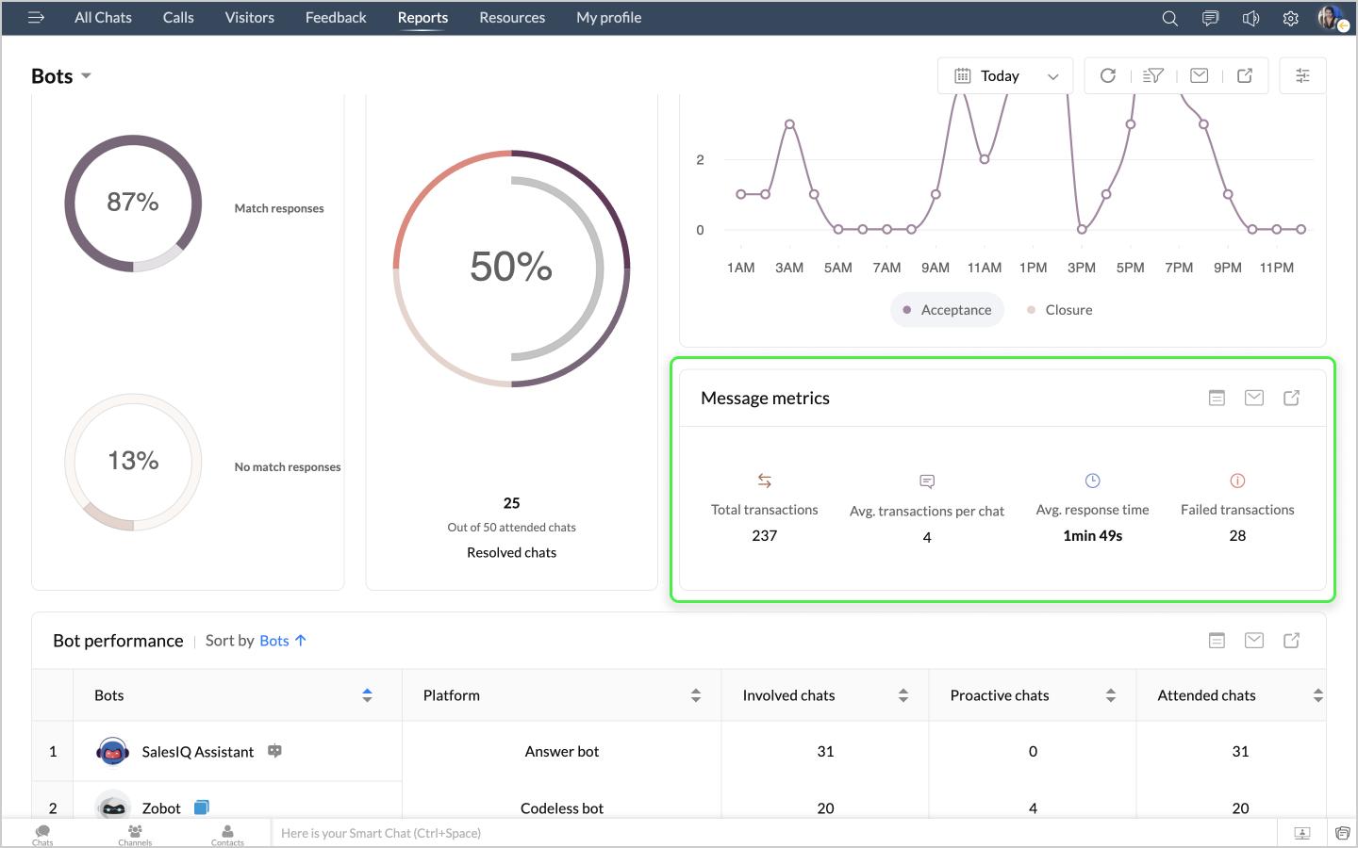Toggle sort on Involved chats column
The image size is (1358, 848).
[x=903, y=695]
